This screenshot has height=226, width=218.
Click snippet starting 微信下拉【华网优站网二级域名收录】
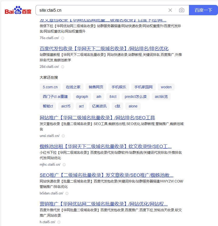[110, 29]
